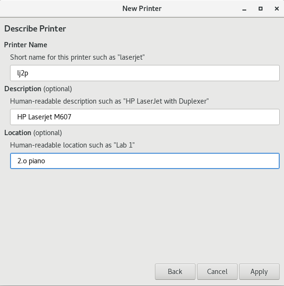Image resolution: width=284 pixels, height=286 pixels.
Task: Click into the Printer Name field containing lj2p
Action: [145, 73]
